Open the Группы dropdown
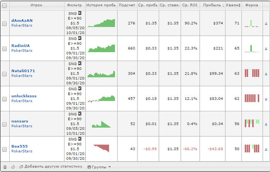The width and height of the screenshot is (270, 172). [x=99, y=167]
